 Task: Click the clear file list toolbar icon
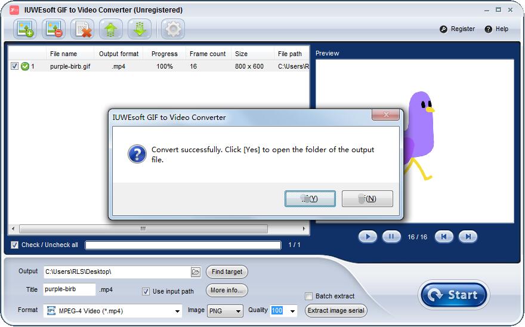coord(82,29)
